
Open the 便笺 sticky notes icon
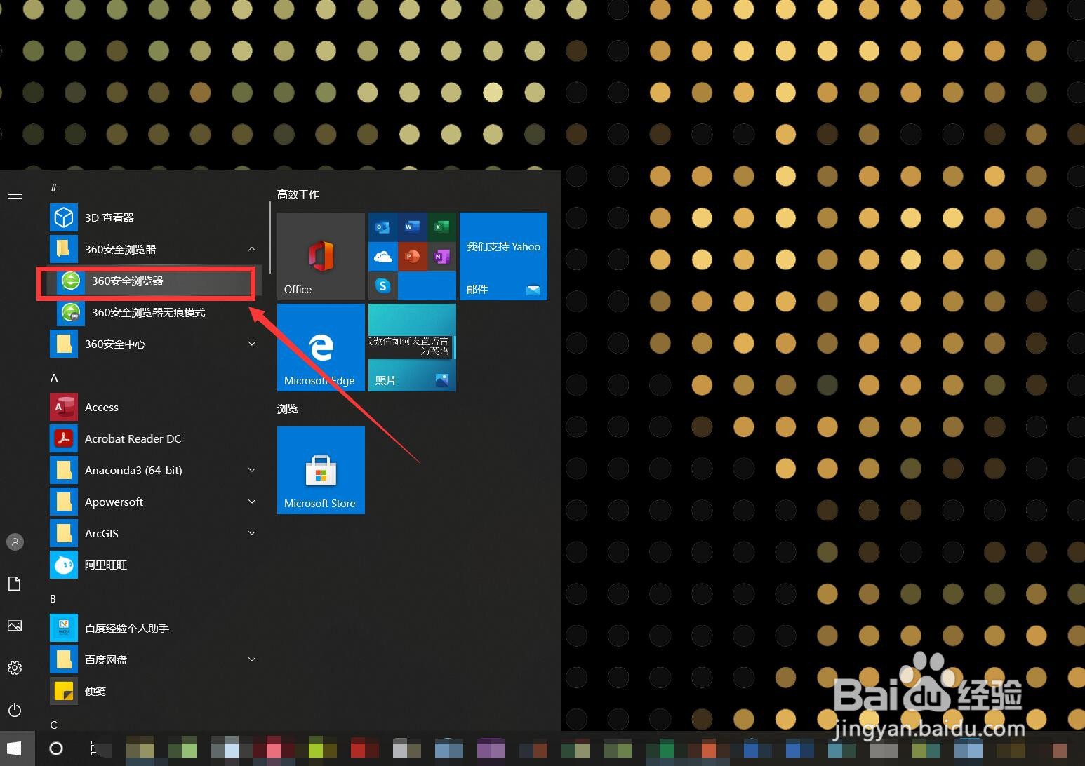(x=64, y=691)
